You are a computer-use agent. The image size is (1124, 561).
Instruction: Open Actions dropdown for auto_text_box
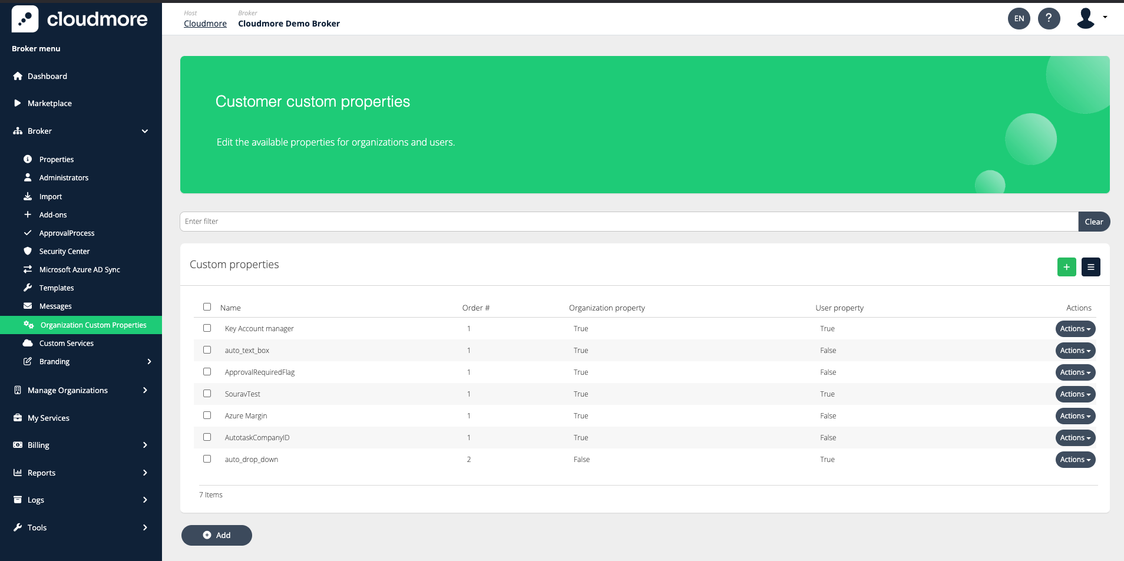click(x=1075, y=351)
